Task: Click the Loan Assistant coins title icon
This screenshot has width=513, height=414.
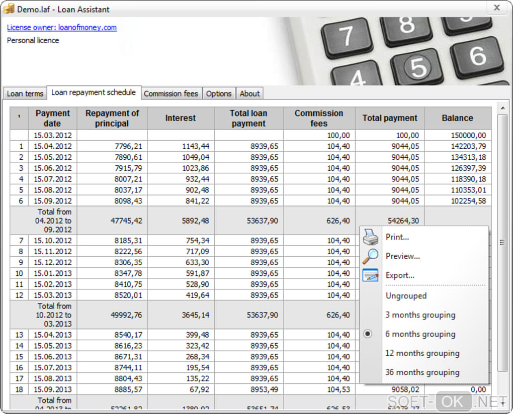Action: pos(9,9)
